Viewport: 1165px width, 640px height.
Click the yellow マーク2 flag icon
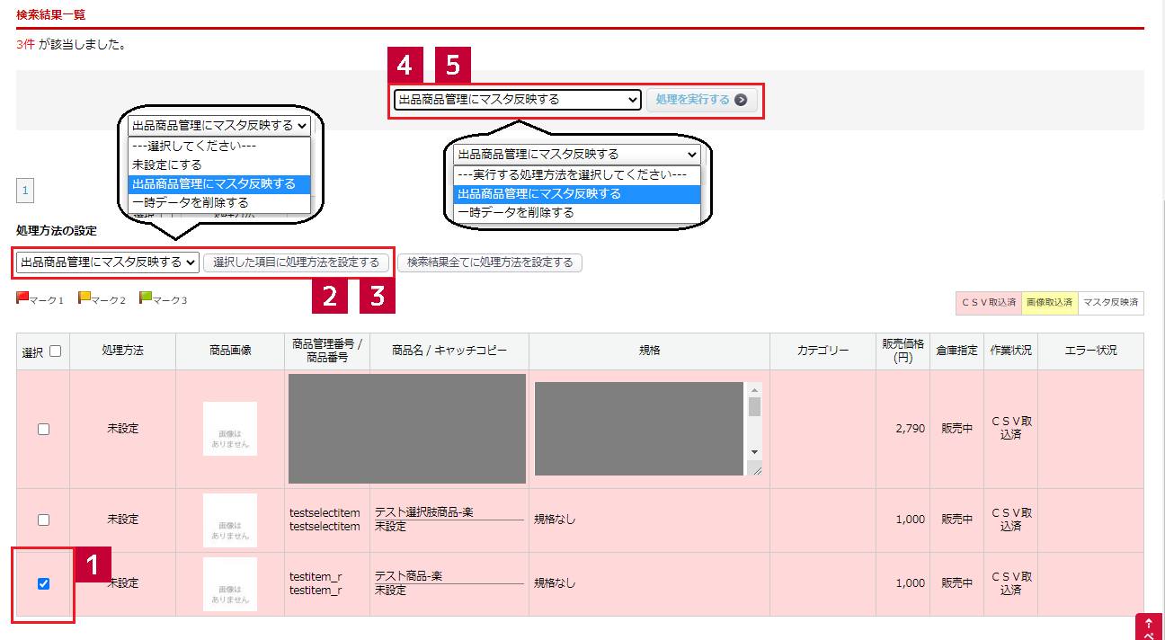coord(84,298)
